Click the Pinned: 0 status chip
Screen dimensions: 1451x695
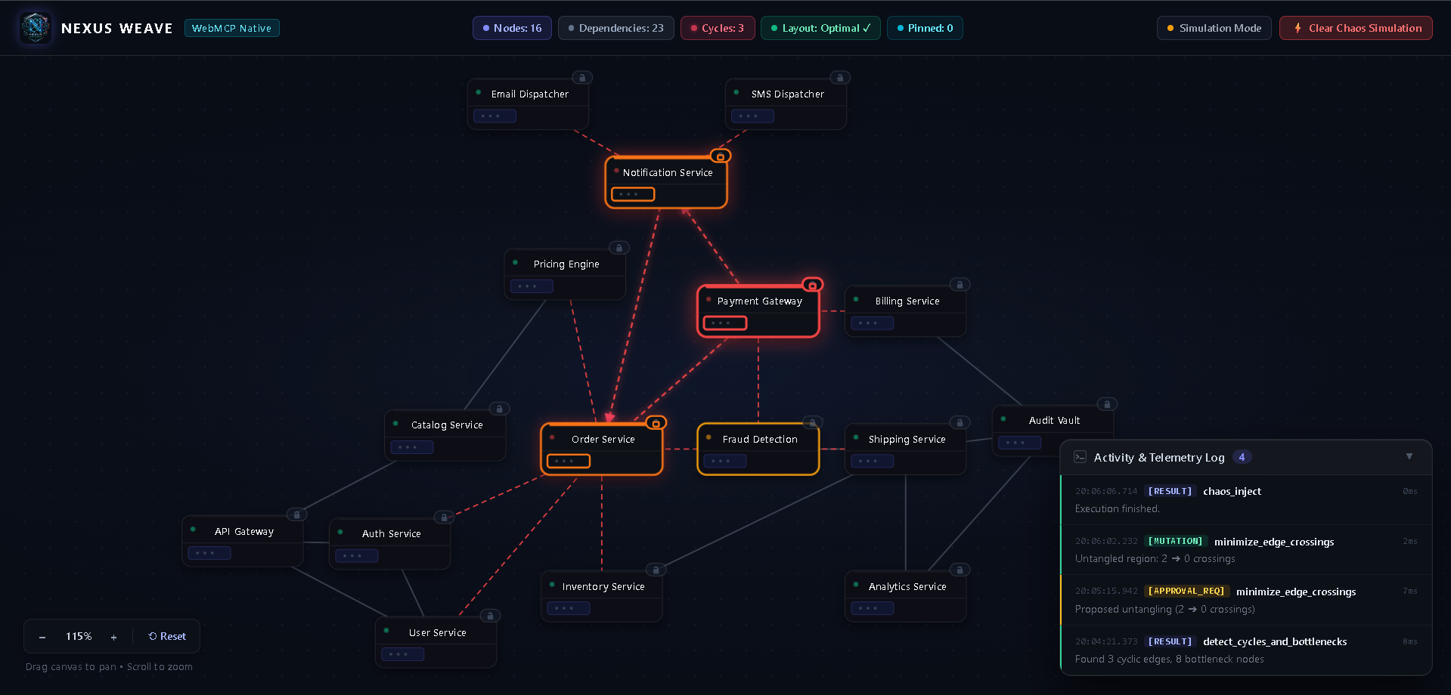pyautogui.click(x=925, y=28)
